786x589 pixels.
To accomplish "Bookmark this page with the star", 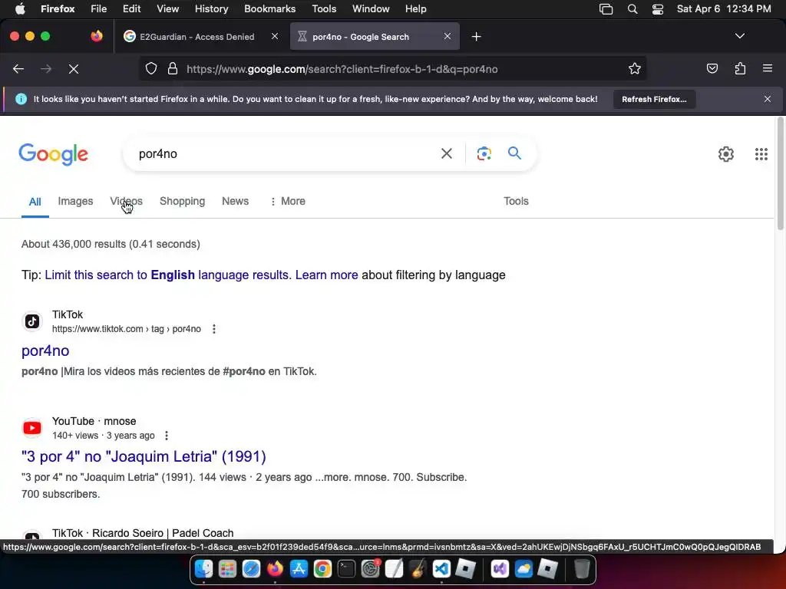I will [x=635, y=68].
